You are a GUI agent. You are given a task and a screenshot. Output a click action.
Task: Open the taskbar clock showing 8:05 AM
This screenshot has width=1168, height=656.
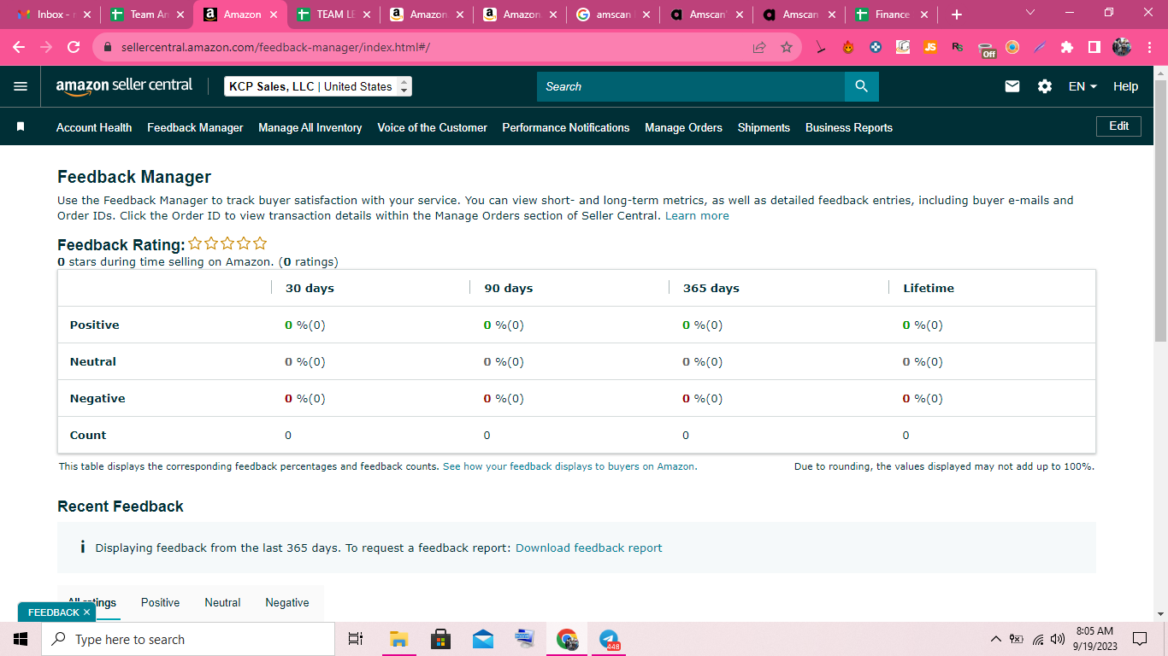point(1094,639)
